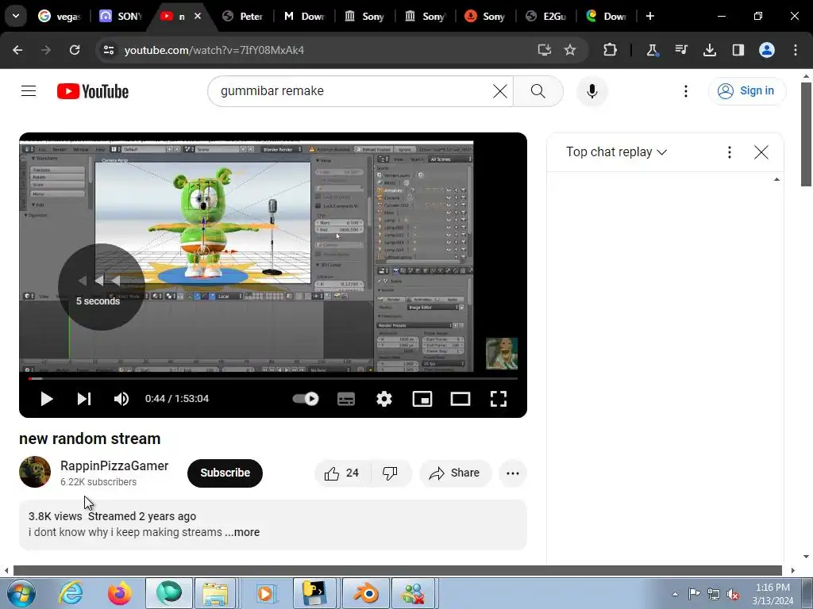This screenshot has width=813, height=609.
Task: Like the video
Action: pyautogui.click(x=342, y=473)
